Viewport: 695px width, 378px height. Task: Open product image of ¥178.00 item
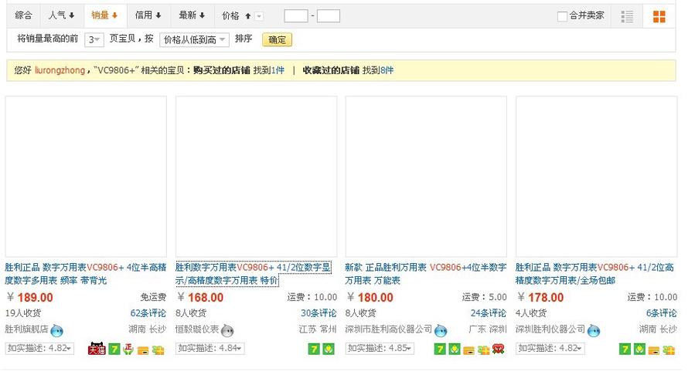597,177
